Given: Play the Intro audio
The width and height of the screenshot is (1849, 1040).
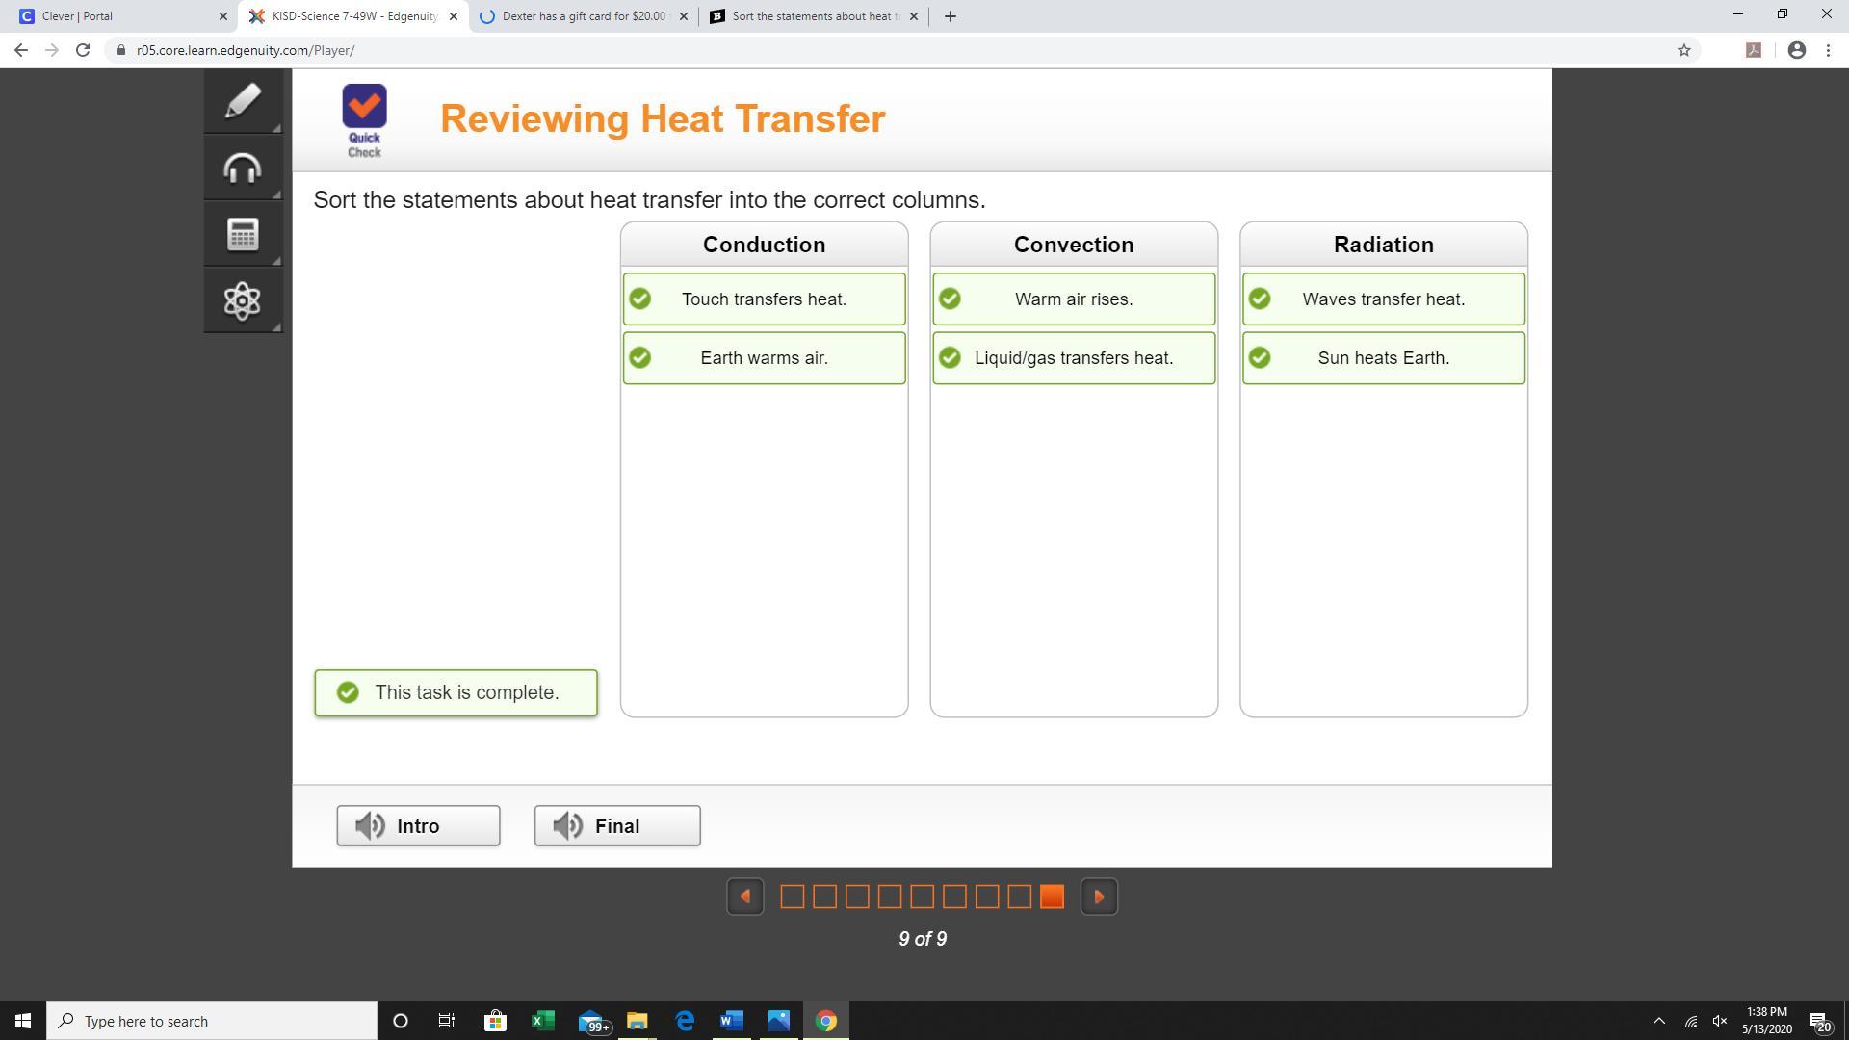Looking at the screenshot, I should (x=418, y=826).
